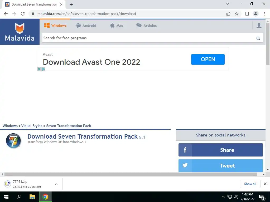Image resolution: width=270 pixels, height=202 pixels.
Task: Open the Articles tab
Action: coord(147,26)
